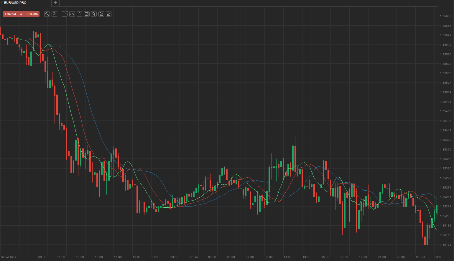
Task: Click the 1.35412 price axis label
Action: (x=445, y=130)
